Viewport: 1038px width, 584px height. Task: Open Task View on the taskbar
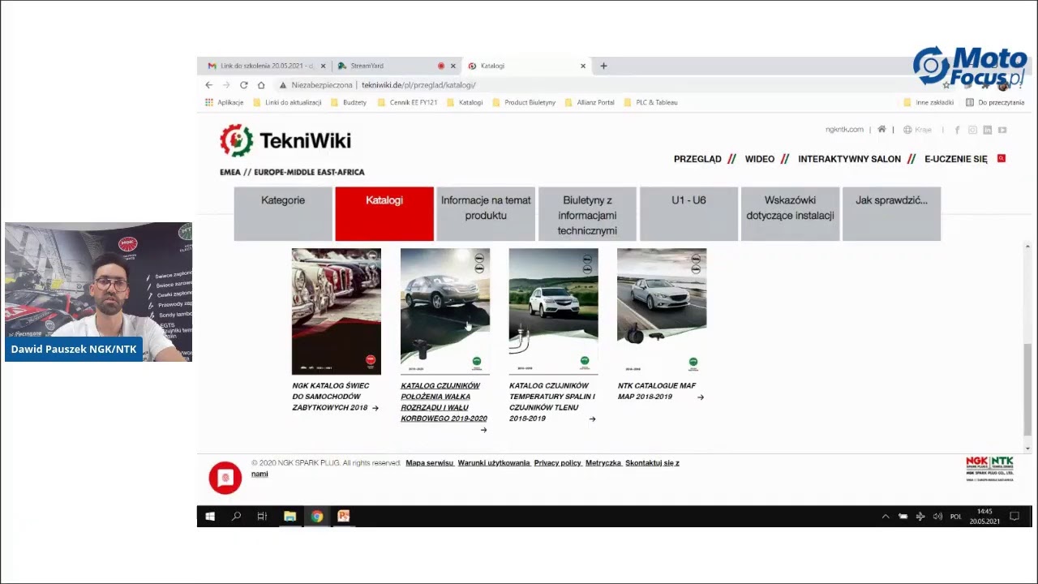pyautogui.click(x=262, y=516)
